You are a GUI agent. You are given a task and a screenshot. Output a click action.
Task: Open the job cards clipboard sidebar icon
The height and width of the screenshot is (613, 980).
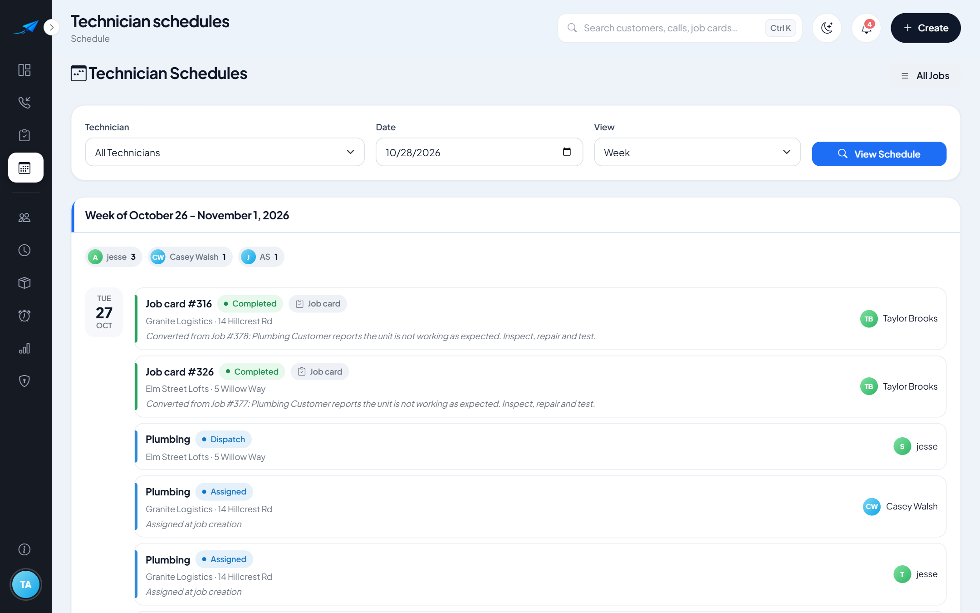(x=24, y=135)
